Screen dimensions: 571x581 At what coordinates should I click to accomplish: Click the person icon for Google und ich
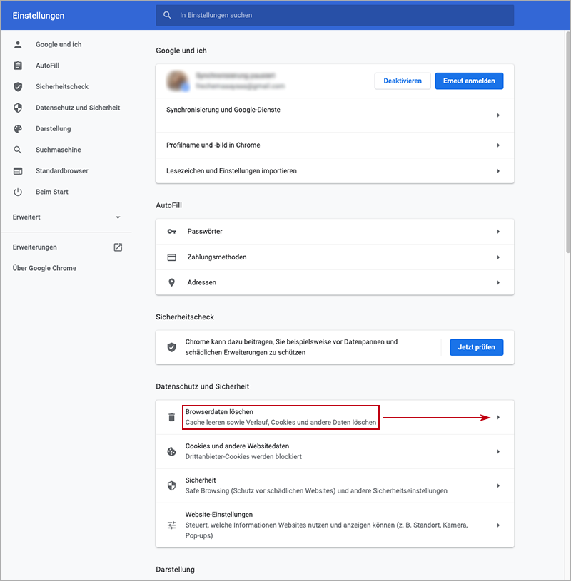[18, 44]
